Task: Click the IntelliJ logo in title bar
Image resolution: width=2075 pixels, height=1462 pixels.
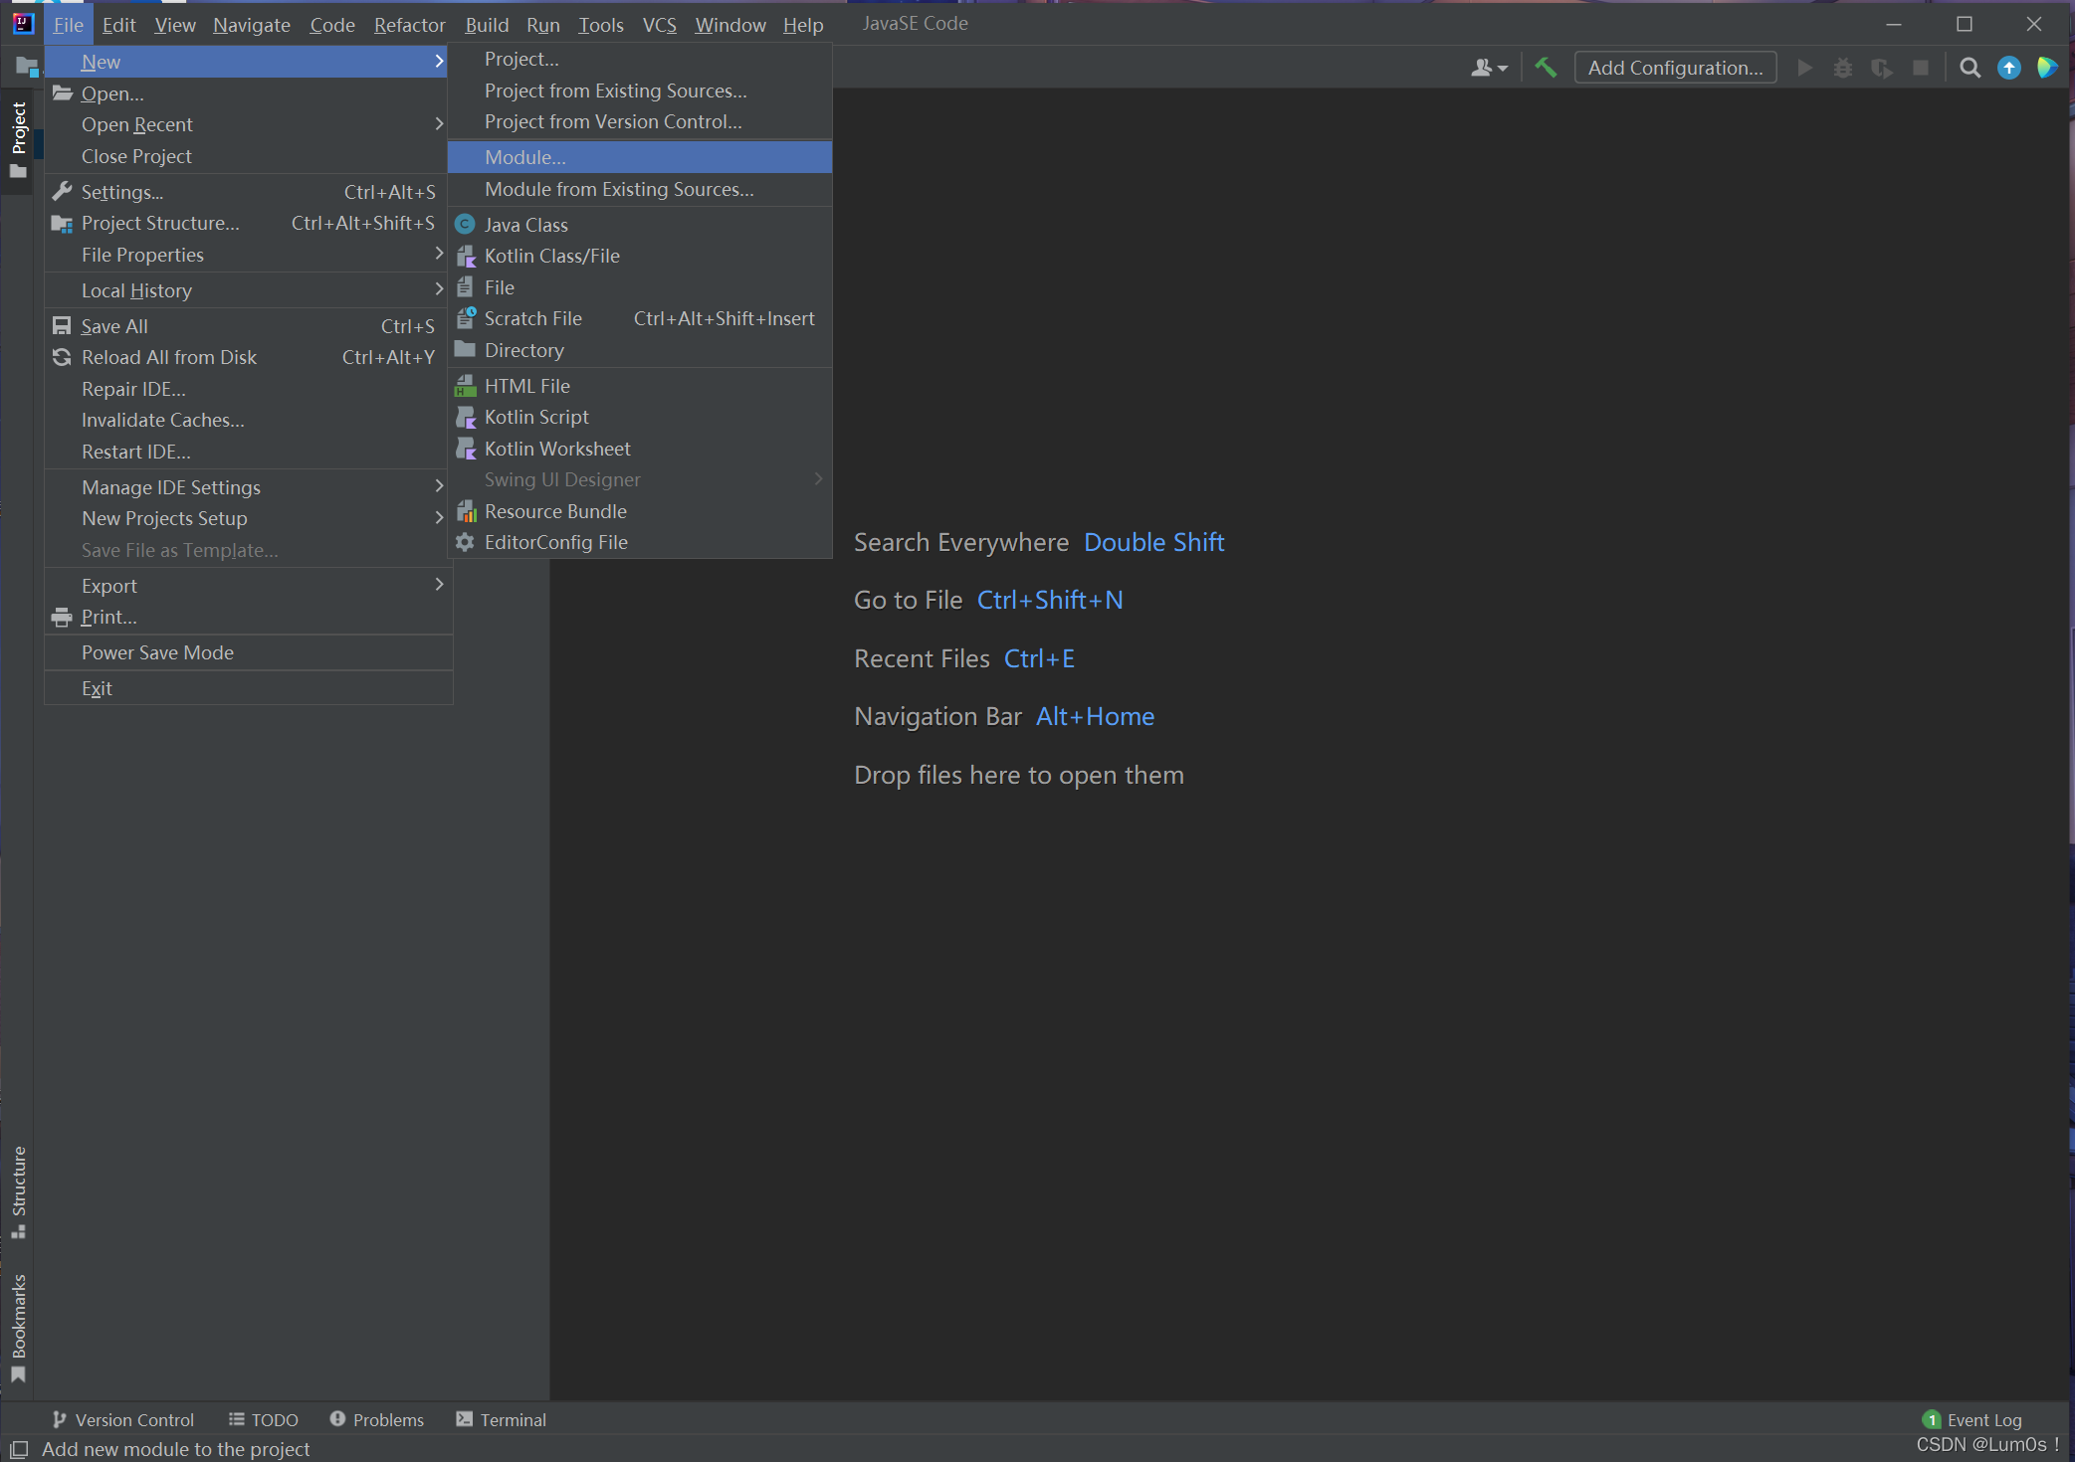Action: pyautogui.click(x=23, y=24)
